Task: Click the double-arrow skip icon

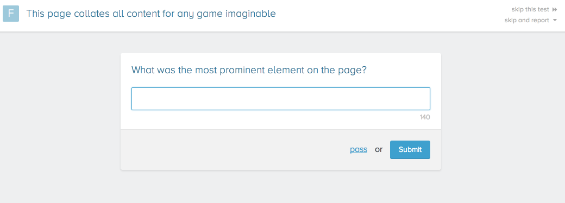Action: (x=555, y=9)
